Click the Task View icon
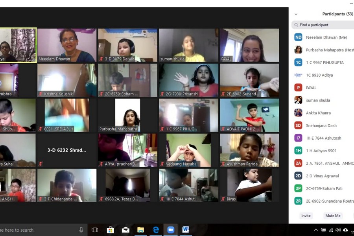This screenshot has width=354, height=236. click(95, 230)
